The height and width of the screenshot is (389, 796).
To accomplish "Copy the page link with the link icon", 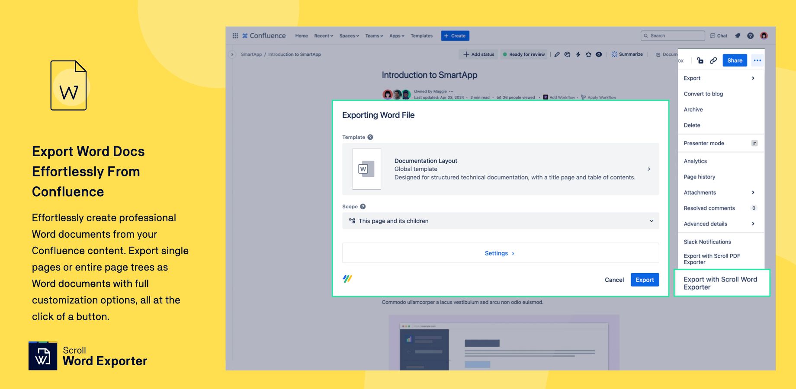I will coord(713,61).
